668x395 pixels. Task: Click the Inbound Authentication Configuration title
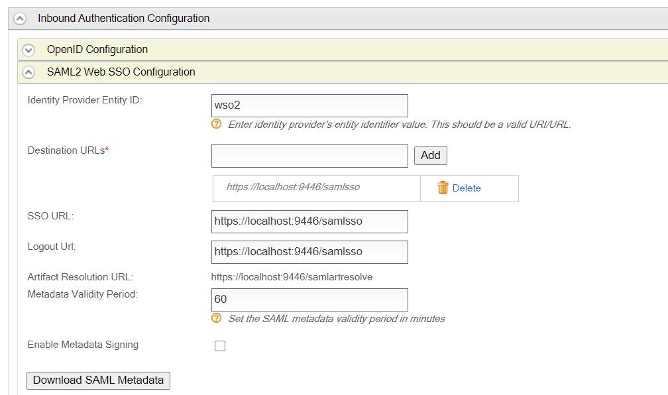(x=123, y=19)
